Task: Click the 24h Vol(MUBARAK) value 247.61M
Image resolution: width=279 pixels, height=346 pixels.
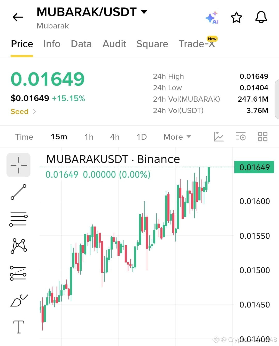Action: (253, 99)
